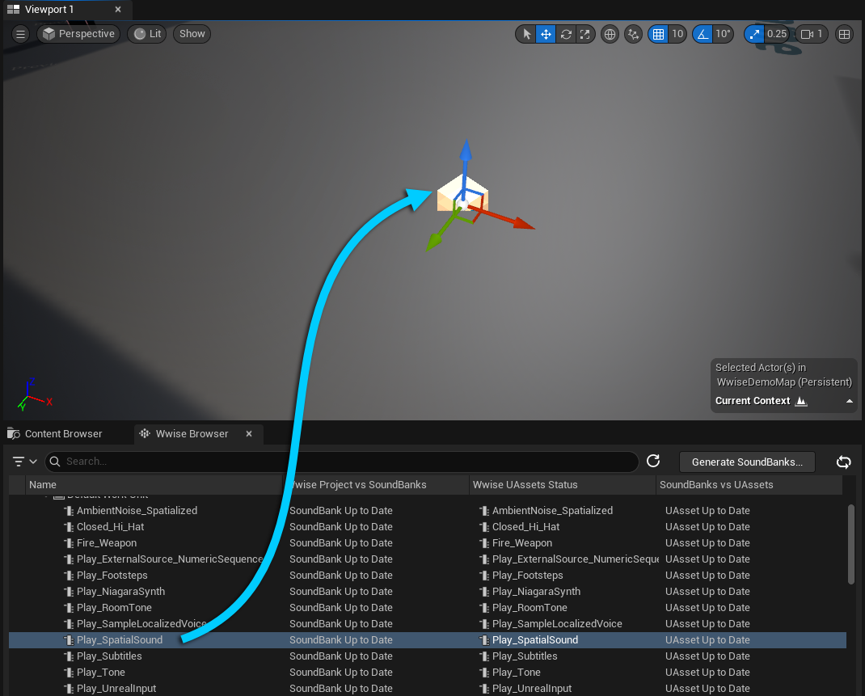Select the rotate transform tool
Viewport: 865px width, 696px height.
566,34
